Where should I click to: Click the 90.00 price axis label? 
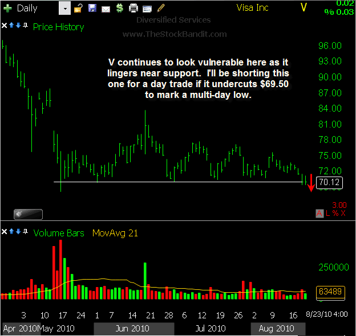(x=330, y=77)
